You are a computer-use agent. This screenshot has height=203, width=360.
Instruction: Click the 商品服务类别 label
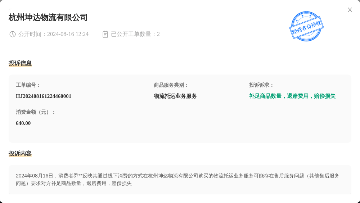(171, 85)
